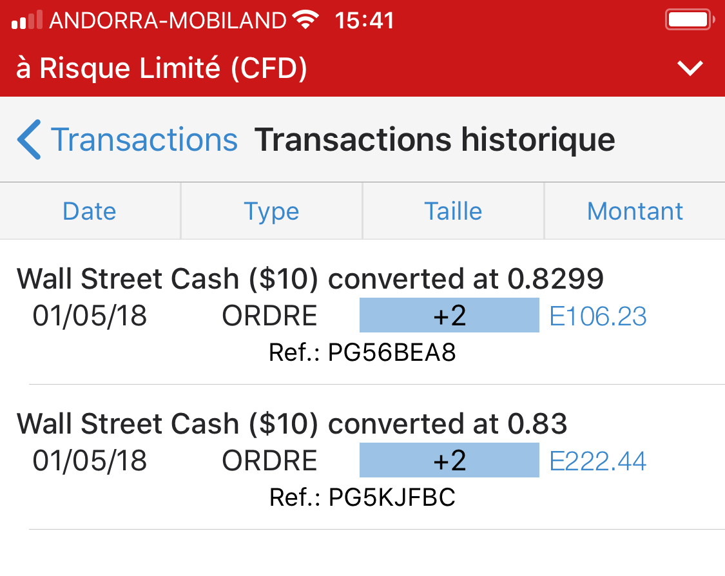Open transaction converted at 0.8299
725x576 pixels.
click(x=310, y=279)
